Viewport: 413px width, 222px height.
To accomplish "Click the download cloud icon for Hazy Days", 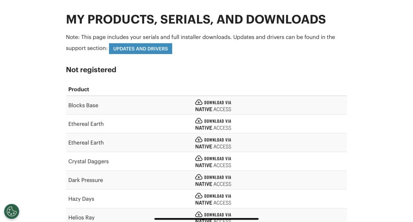I will [x=199, y=196].
